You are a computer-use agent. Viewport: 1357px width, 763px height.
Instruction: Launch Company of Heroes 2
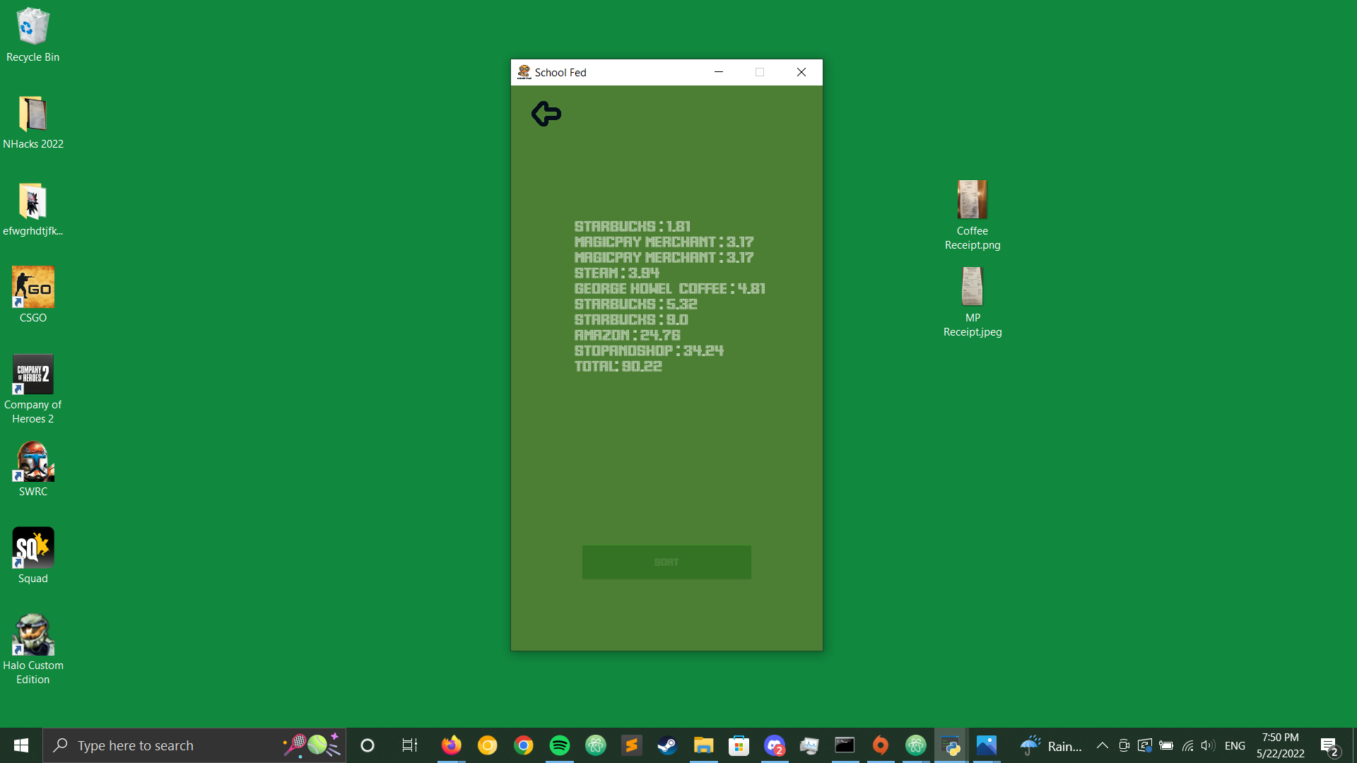pos(33,374)
